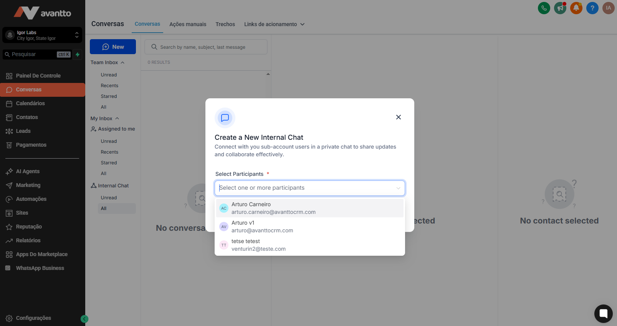This screenshot has width=617, height=326.
Task: Open AI Agents in the sidebar
Action: (x=43, y=171)
